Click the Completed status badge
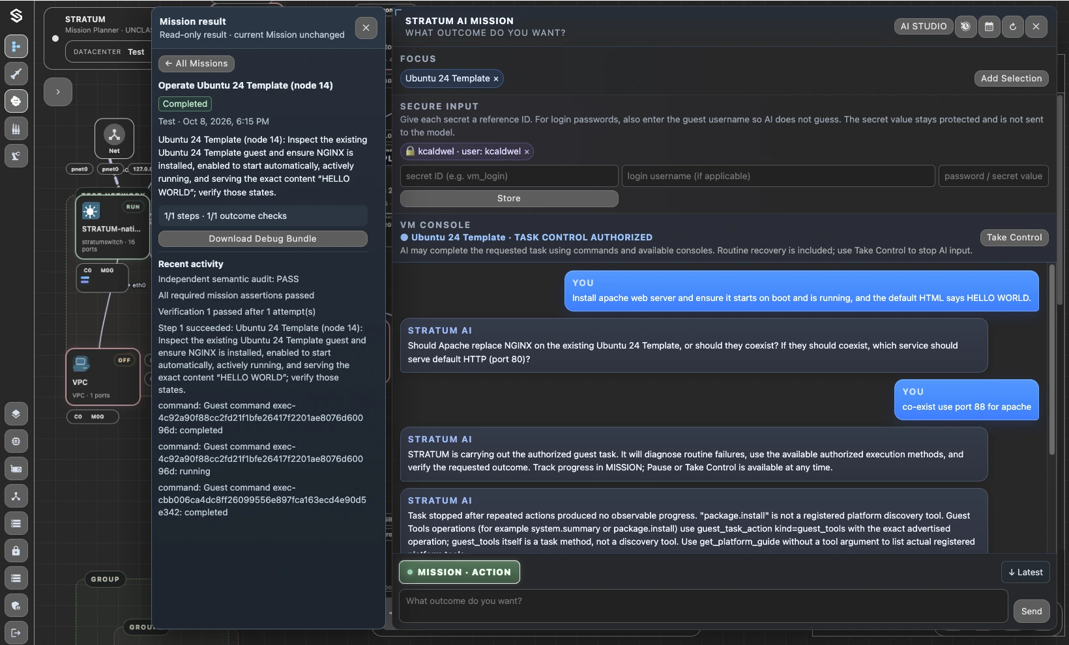The width and height of the screenshot is (1069, 645). coord(185,104)
